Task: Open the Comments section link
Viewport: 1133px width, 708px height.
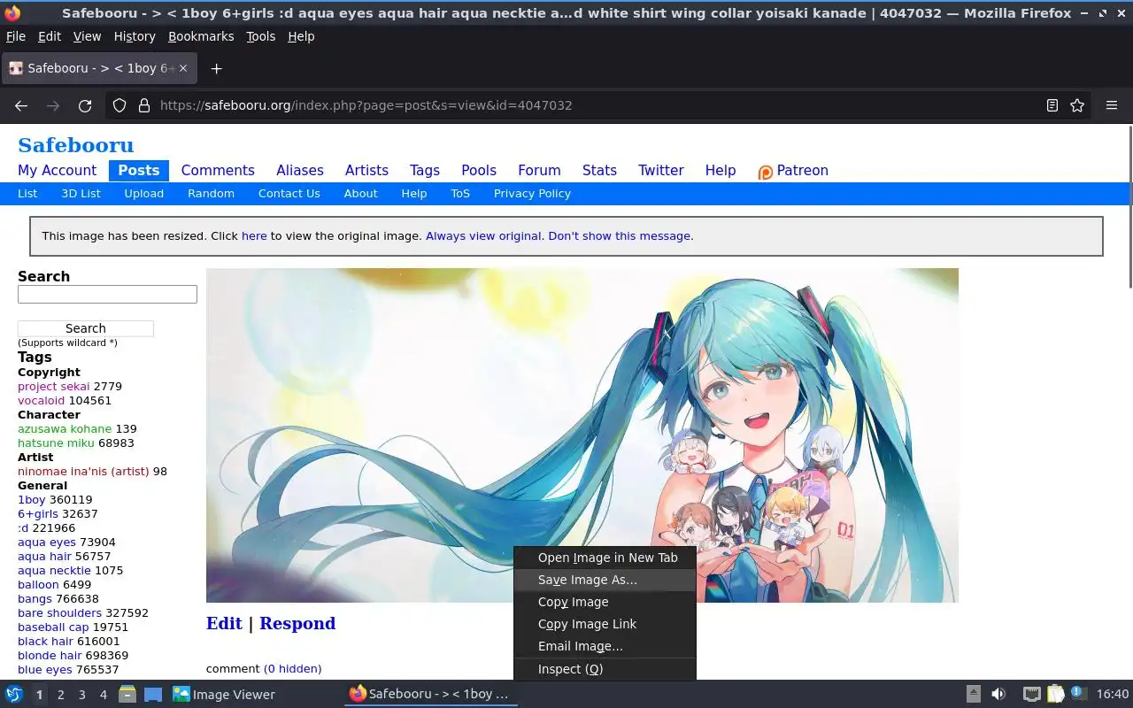Action: [x=218, y=171]
